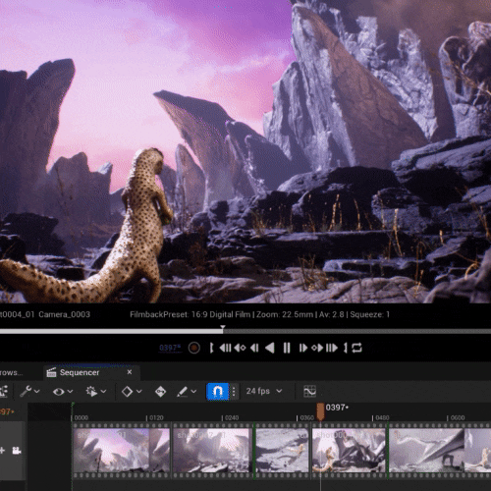Click the viewport scrub progress bar
The image size is (491, 491).
245,331
